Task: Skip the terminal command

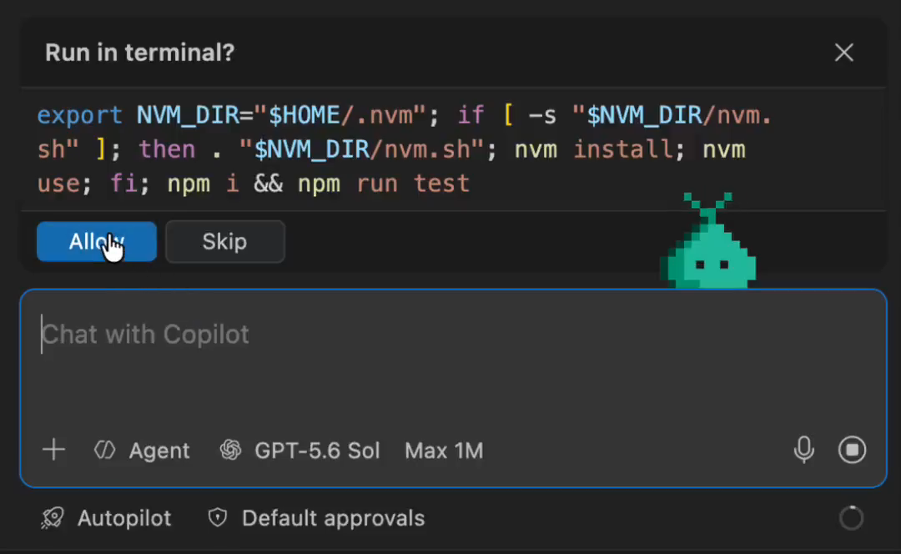Action: tap(224, 241)
